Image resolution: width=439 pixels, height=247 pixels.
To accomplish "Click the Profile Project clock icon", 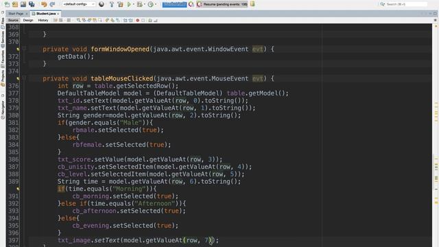I will click(151, 4).
